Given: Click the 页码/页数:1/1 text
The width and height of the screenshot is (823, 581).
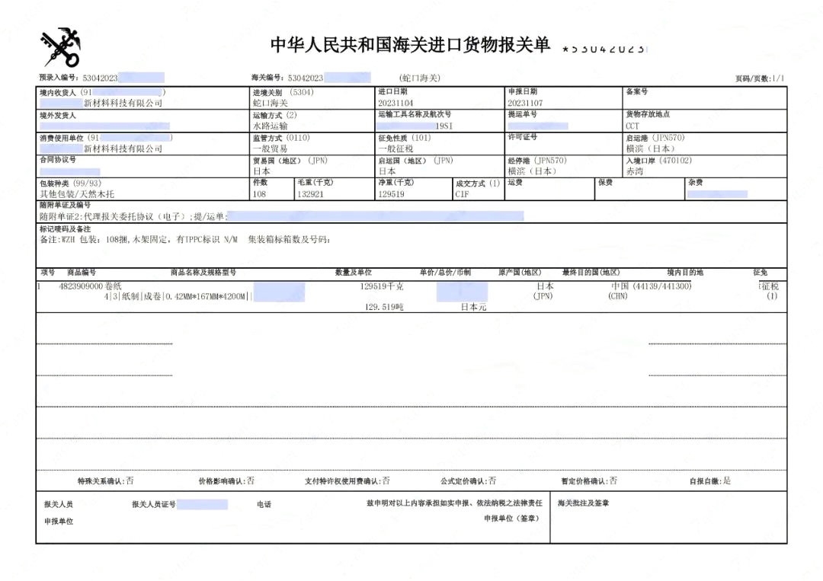Looking at the screenshot, I should coord(760,78).
